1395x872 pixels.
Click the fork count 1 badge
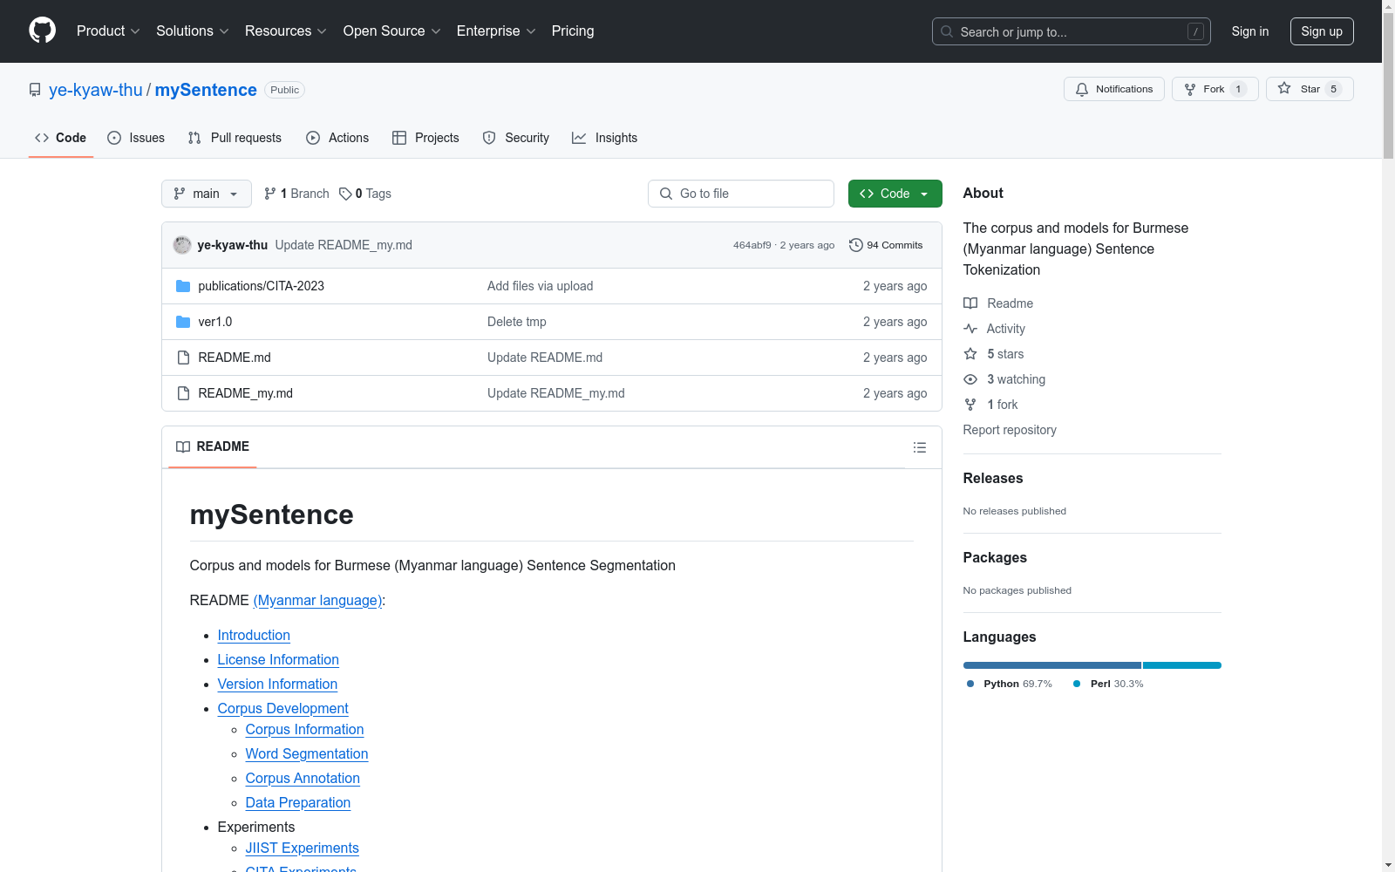tap(1238, 89)
